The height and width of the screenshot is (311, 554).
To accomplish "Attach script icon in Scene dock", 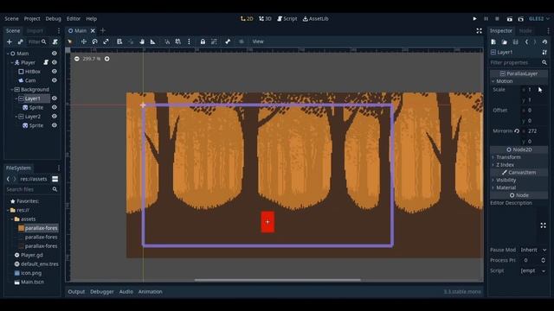I will (55, 42).
